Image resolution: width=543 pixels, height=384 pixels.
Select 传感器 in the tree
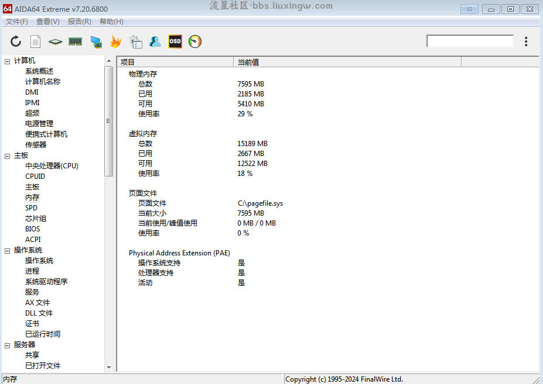[36, 145]
